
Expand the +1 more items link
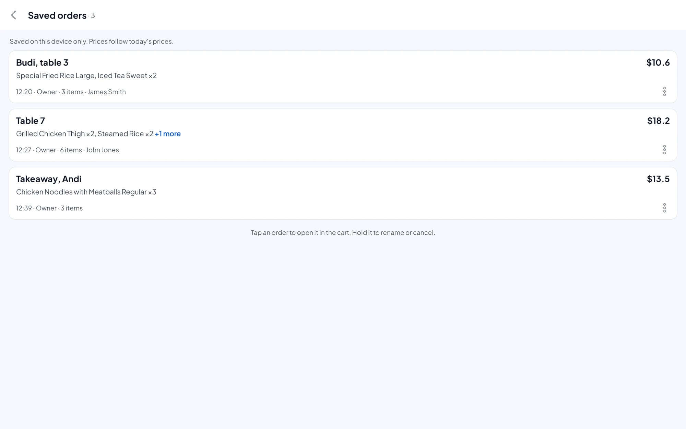(x=168, y=134)
